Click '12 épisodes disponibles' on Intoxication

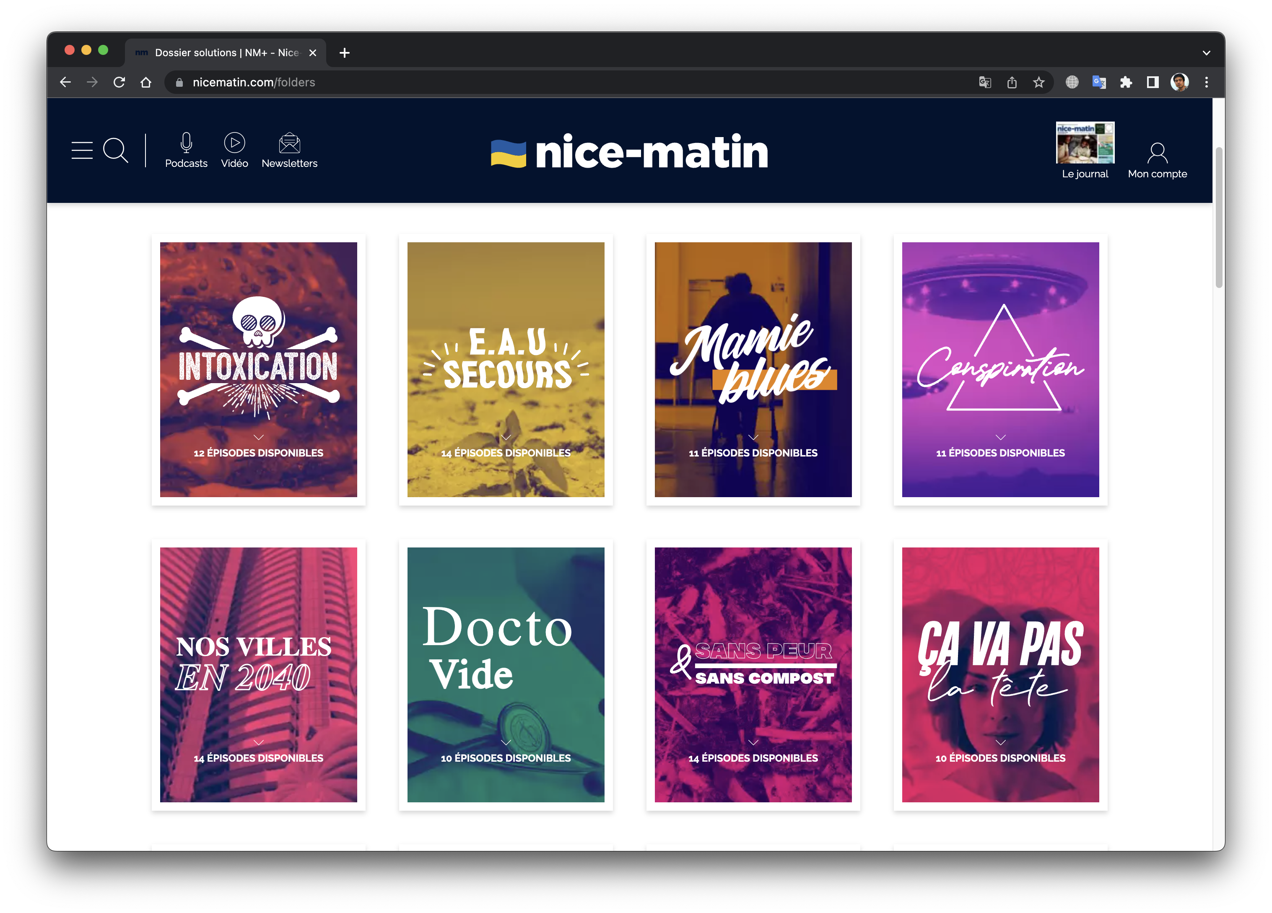pos(259,453)
